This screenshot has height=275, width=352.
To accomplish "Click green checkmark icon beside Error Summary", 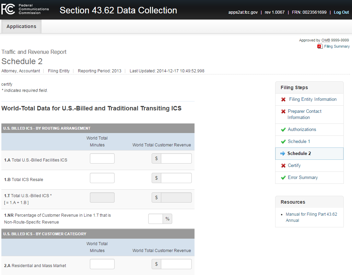I will [x=283, y=178].
